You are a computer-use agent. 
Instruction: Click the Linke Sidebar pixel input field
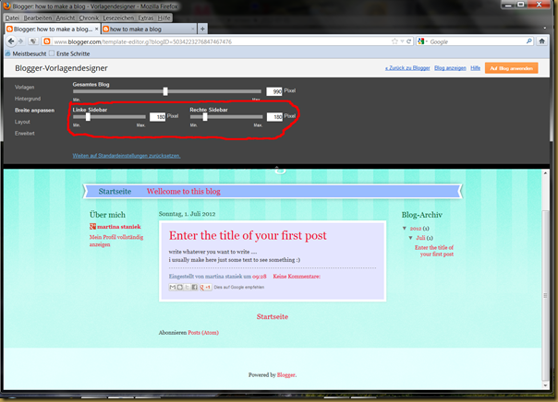[x=157, y=116]
